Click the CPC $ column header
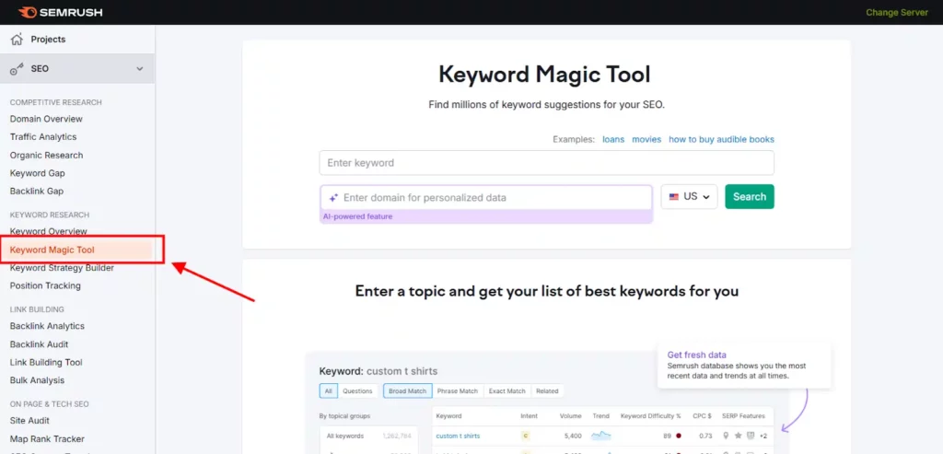 tap(702, 416)
